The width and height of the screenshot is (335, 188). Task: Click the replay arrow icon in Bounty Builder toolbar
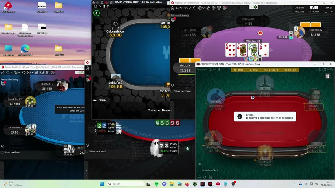24,72
